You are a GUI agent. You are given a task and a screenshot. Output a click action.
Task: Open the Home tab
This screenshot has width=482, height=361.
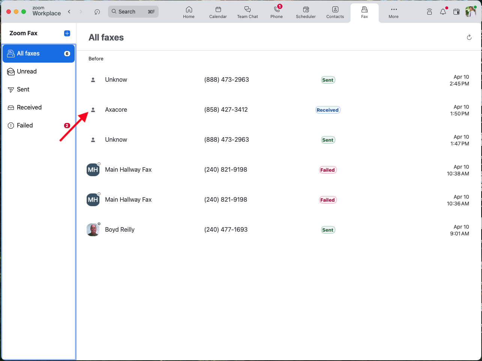click(x=189, y=12)
